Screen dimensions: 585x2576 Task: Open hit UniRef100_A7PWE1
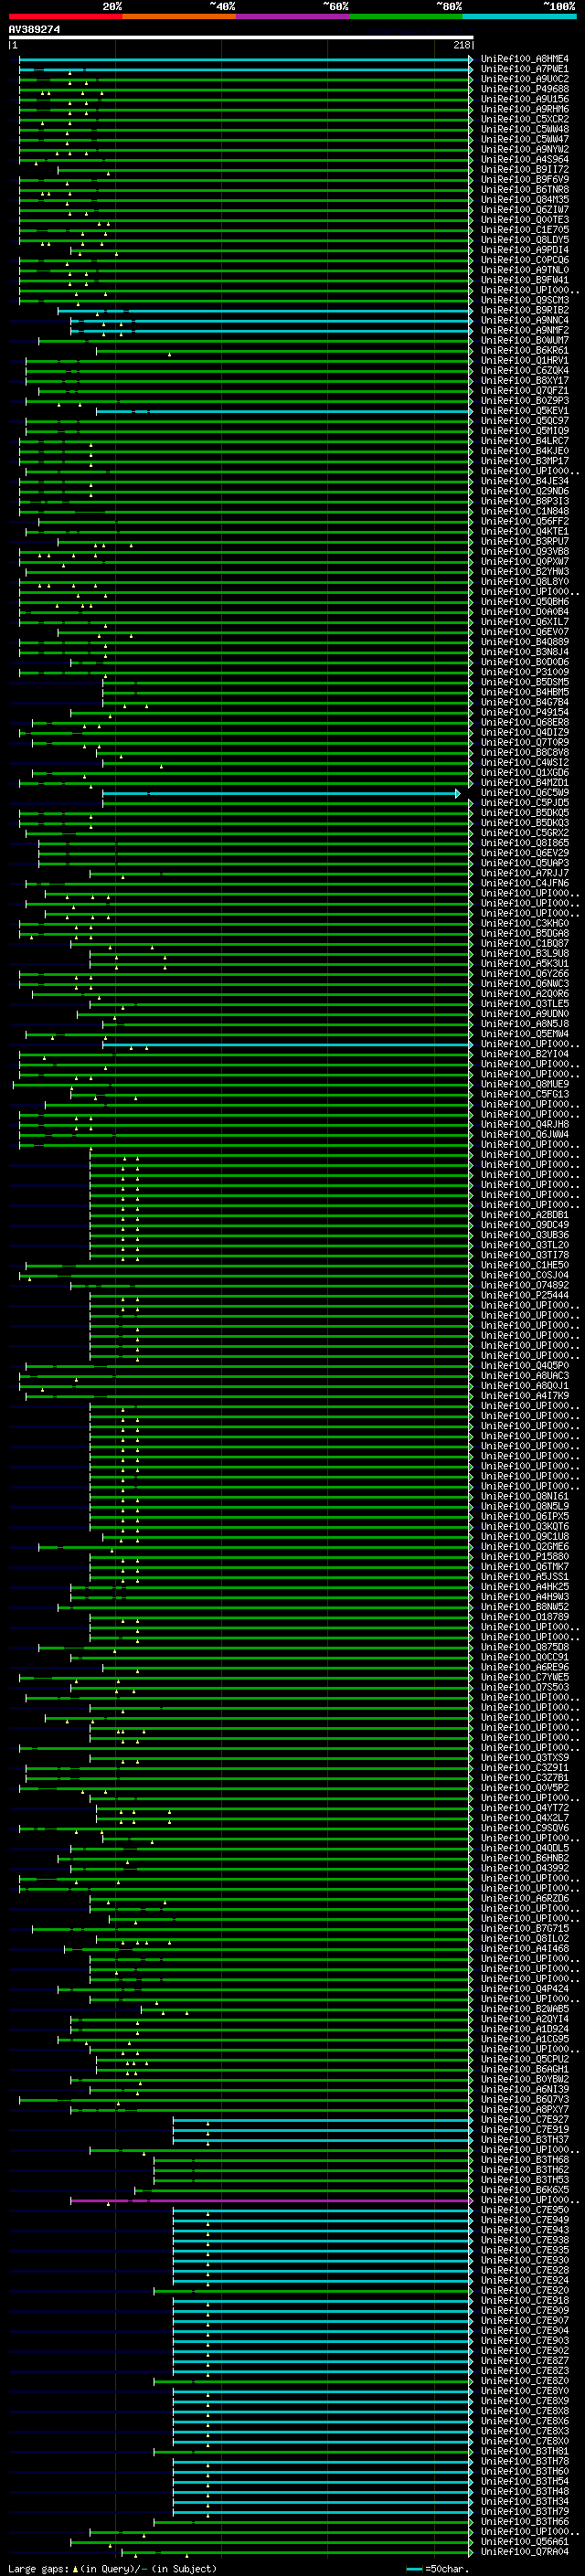pyautogui.click(x=524, y=69)
